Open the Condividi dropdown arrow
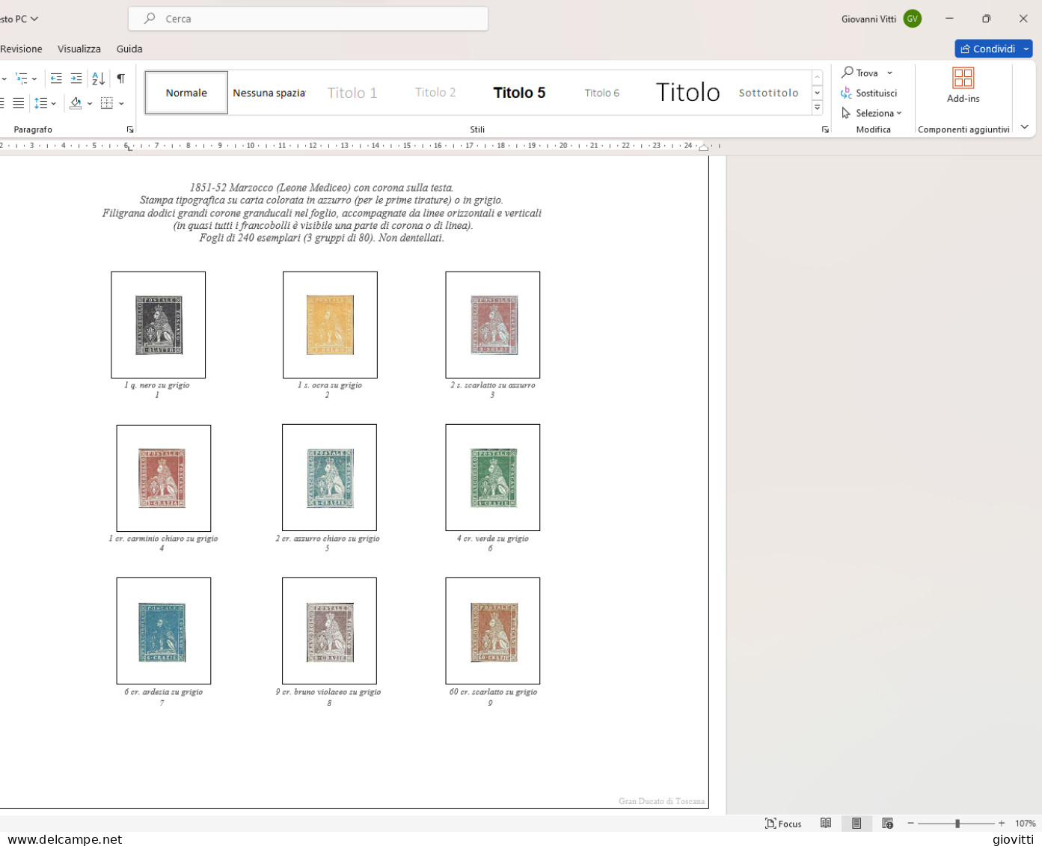 (1026, 49)
